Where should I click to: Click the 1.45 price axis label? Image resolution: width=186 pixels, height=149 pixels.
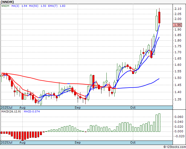178,85
